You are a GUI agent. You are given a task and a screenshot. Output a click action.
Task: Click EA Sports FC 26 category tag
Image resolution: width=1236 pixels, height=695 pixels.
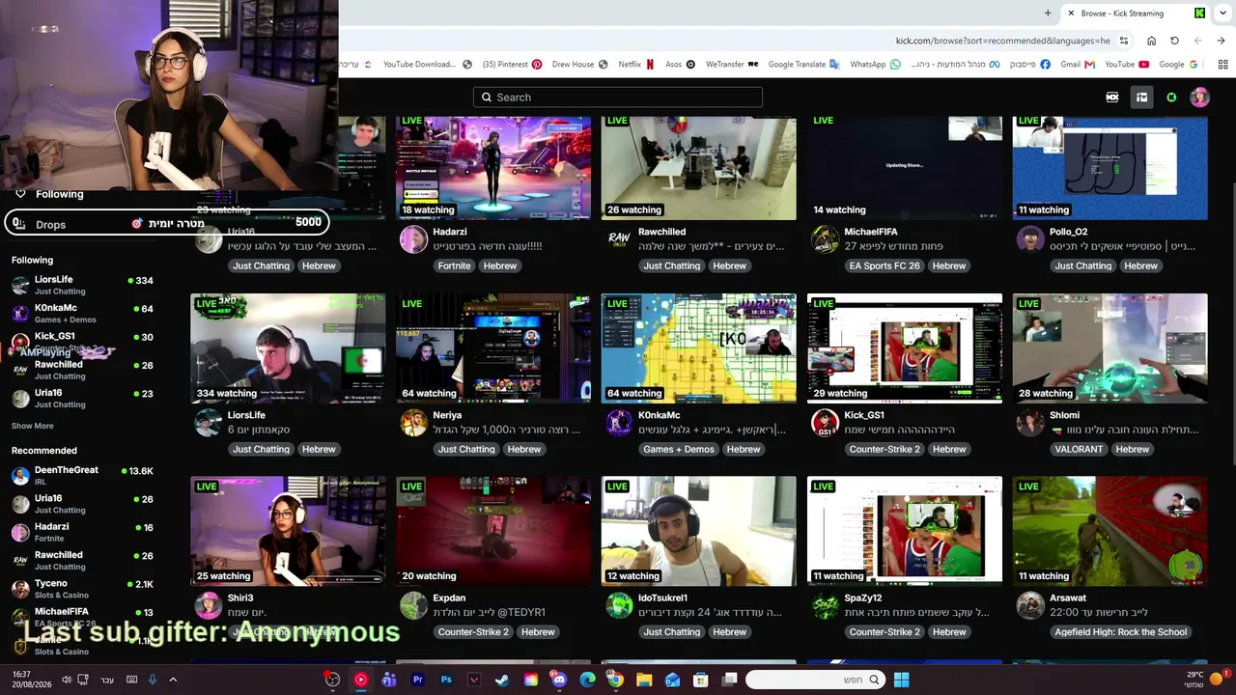pos(885,265)
